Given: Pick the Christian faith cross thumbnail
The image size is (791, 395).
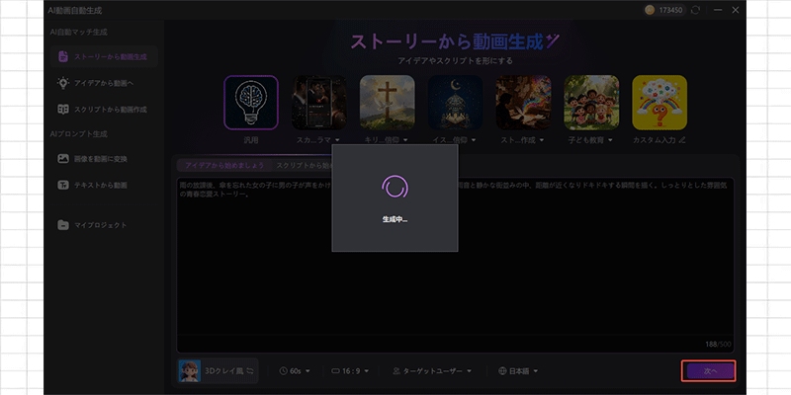Looking at the screenshot, I should (387, 103).
